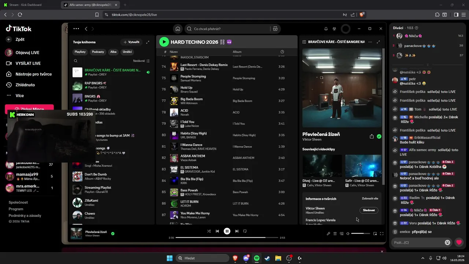The height and width of the screenshot is (264, 469).
Task: Toggle repeat mode
Action: pyautogui.click(x=245, y=231)
